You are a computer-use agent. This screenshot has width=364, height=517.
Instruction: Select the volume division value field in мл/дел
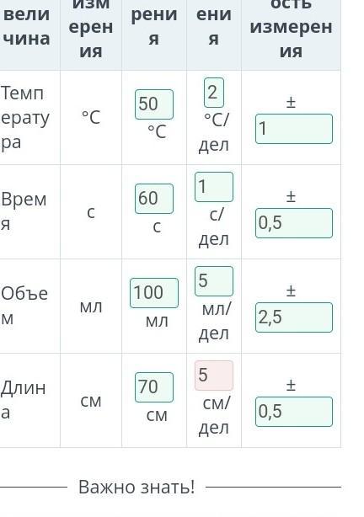214,281
